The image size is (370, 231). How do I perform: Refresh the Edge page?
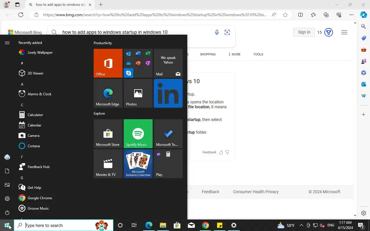(x=21, y=15)
